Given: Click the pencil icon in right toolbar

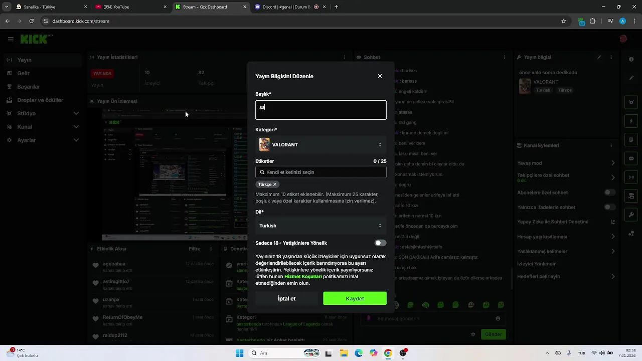Looking at the screenshot, I should [631, 78].
